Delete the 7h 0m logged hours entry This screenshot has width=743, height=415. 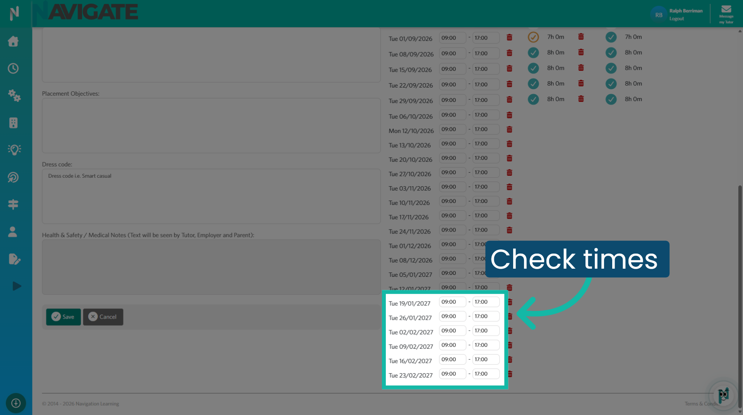click(x=581, y=37)
